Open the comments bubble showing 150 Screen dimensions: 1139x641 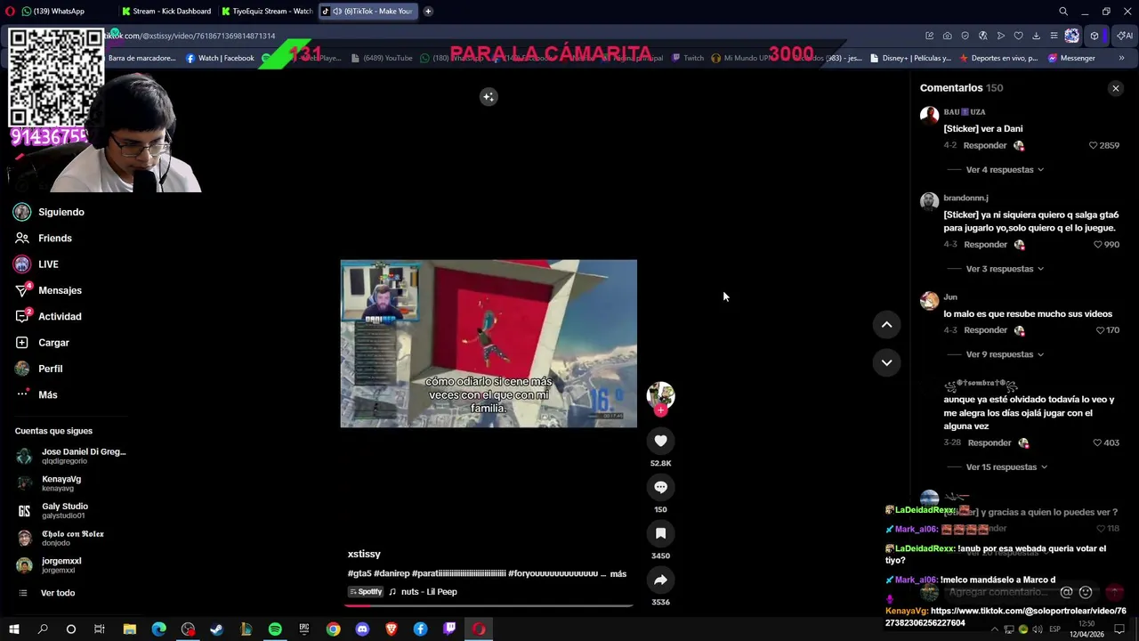[660, 487]
